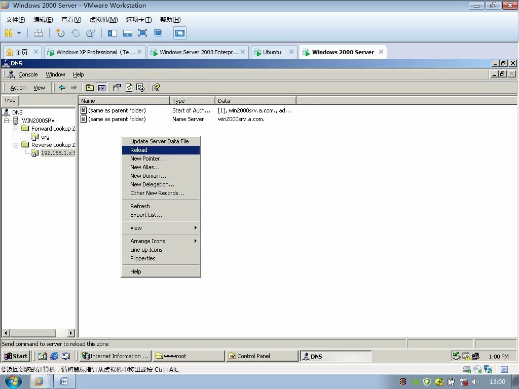This screenshot has width=519, height=389.
Task: Sort by the Data column header
Action: (x=256, y=101)
